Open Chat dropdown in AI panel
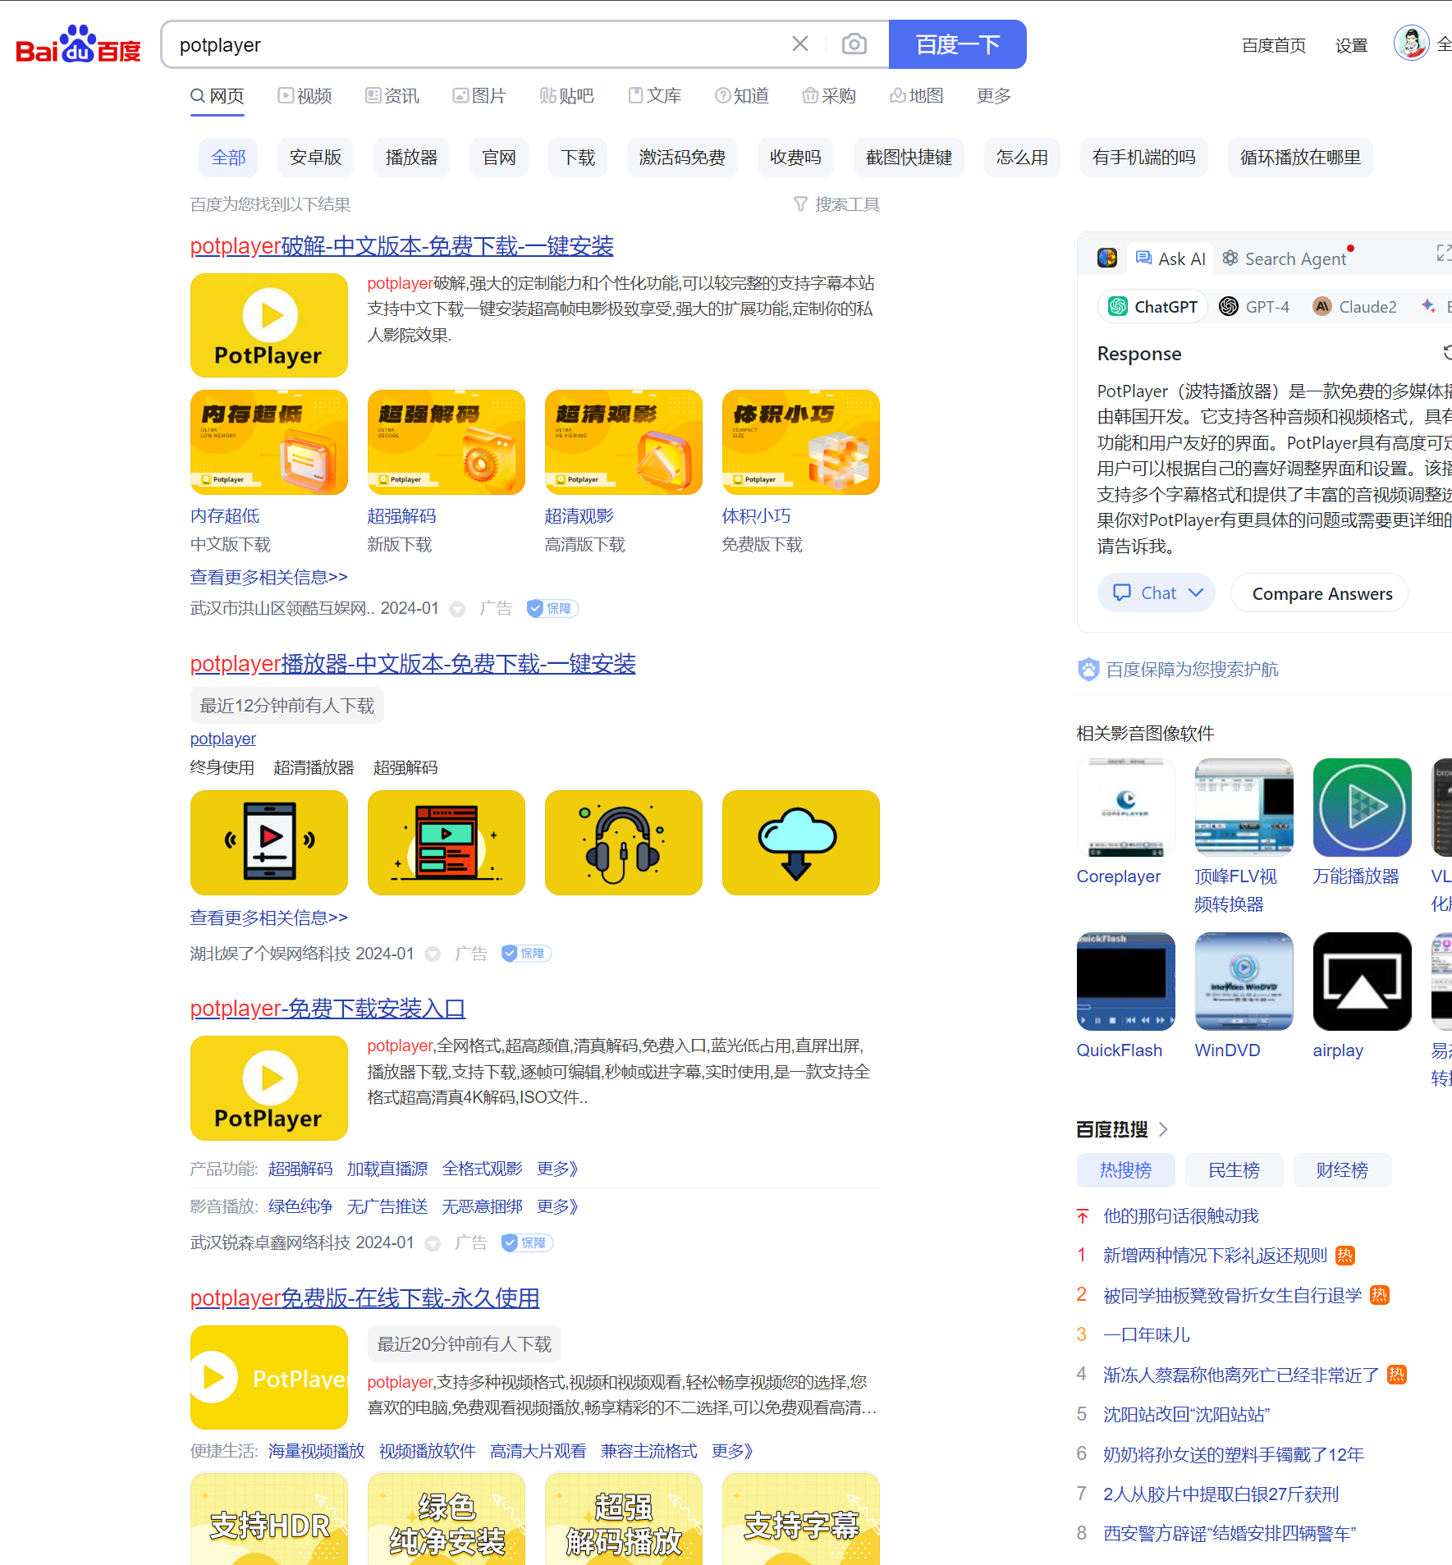The width and height of the screenshot is (1452, 1565). (1157, 593)
